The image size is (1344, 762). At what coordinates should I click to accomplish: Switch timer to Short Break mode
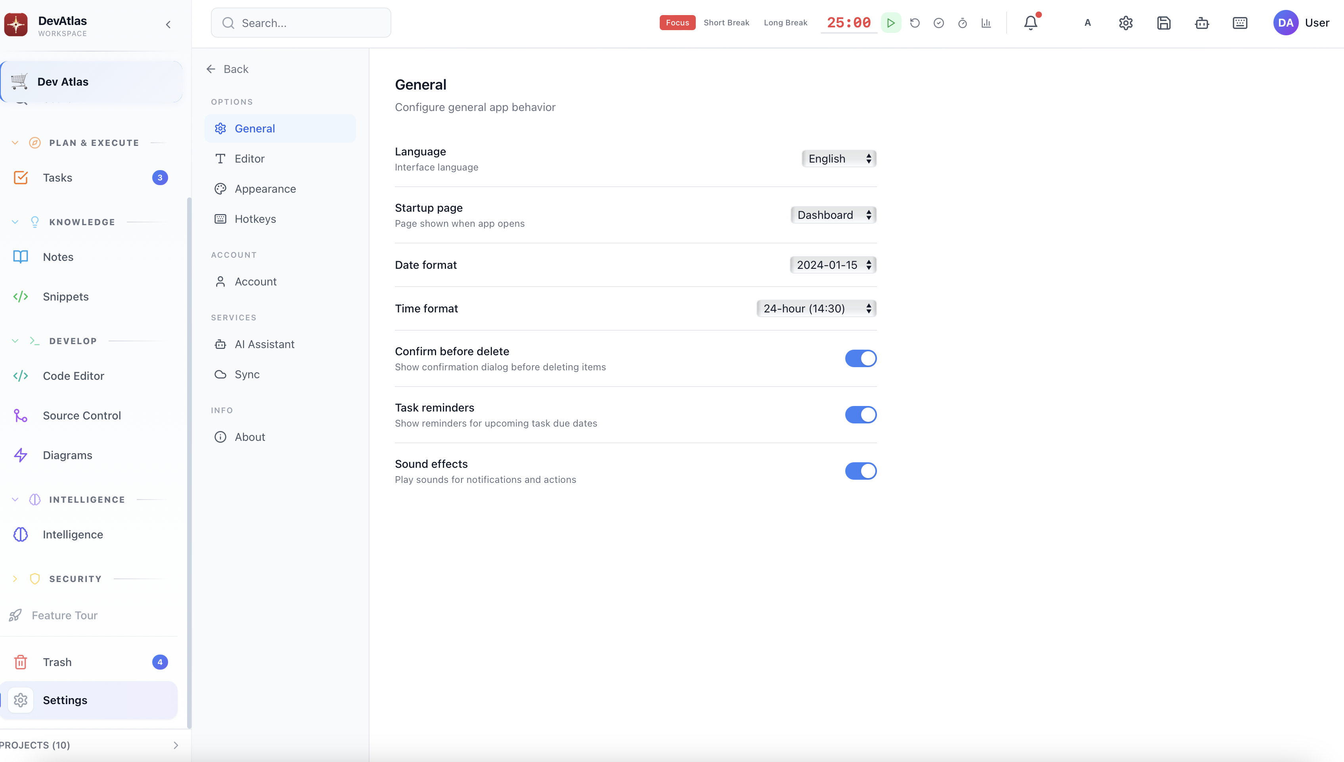(726, 23)
